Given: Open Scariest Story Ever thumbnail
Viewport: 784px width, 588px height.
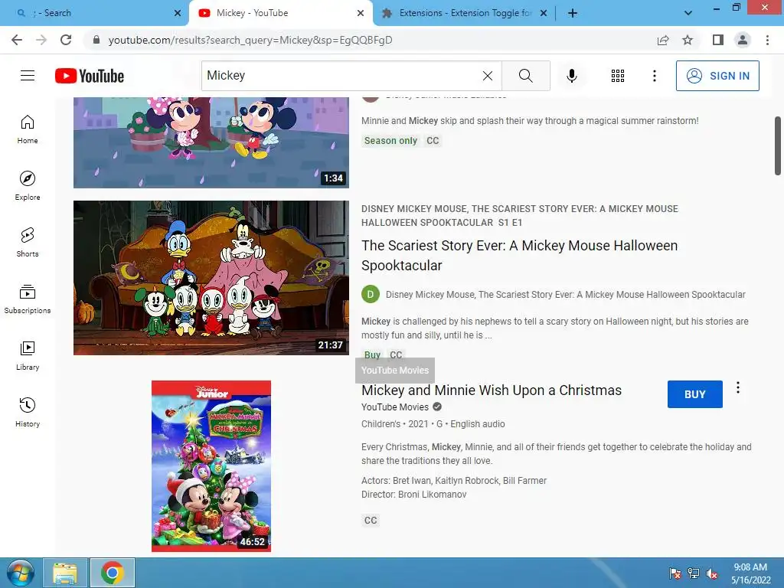Looking at the screenshot, I should tap(211, 277).
